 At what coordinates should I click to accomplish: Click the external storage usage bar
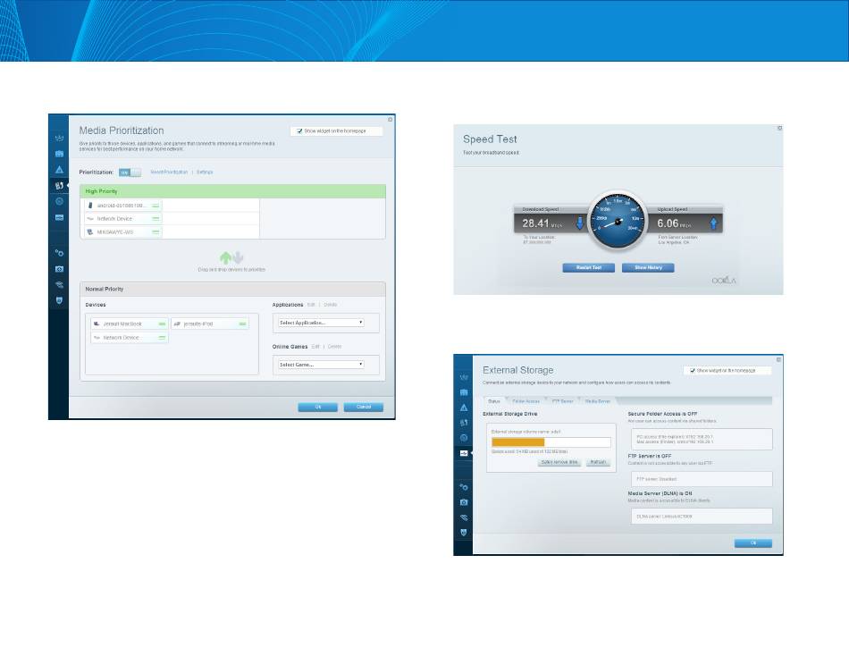pos(550,442)
